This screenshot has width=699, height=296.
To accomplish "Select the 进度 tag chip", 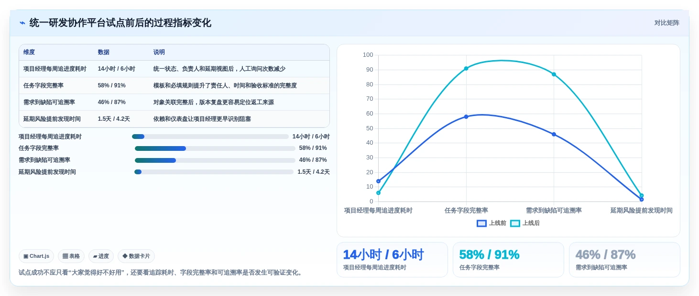I will [x=101, y=256].
